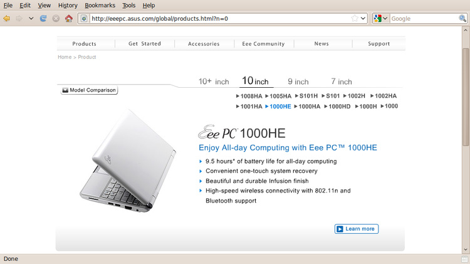470x264 pixels.
Task: Select the S101 model link
Action: [331, 96]
